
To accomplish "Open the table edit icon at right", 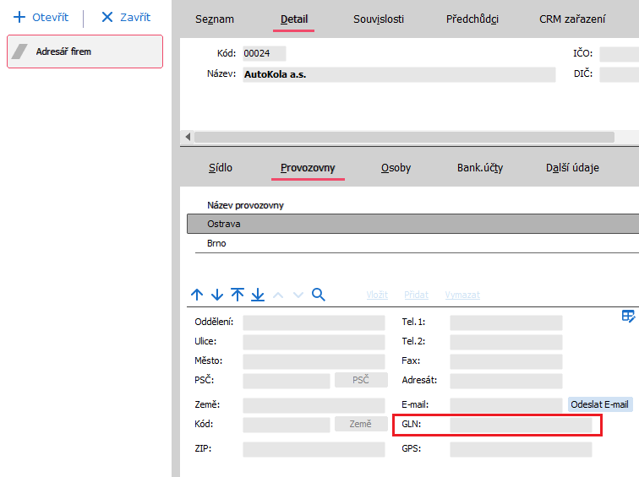I will (628, 316).
